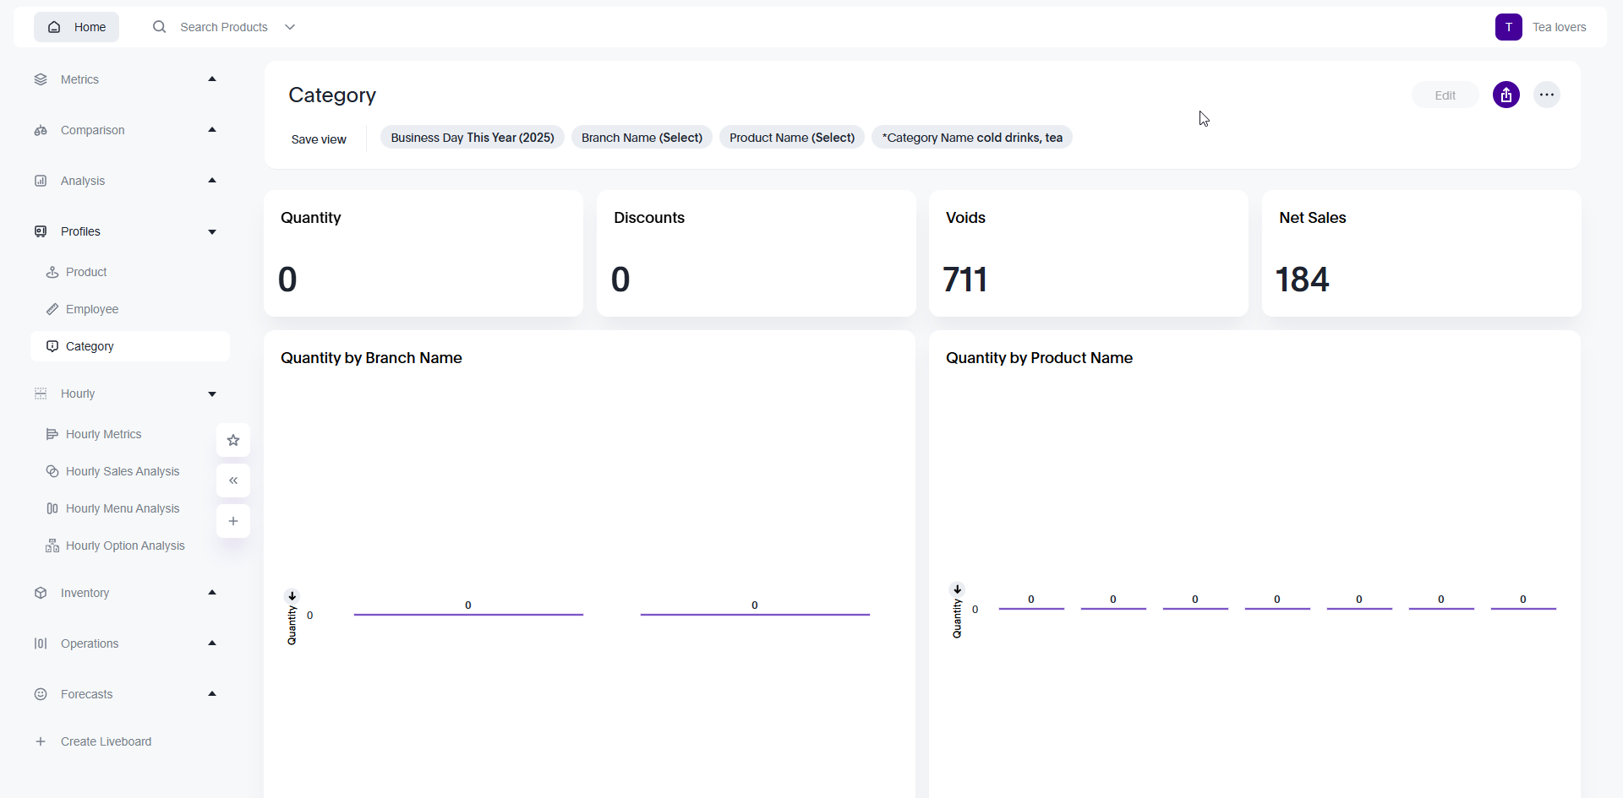The image size is (1623, 798).
Task: Click the Create Liveboard option
Action: click(105, 741)
